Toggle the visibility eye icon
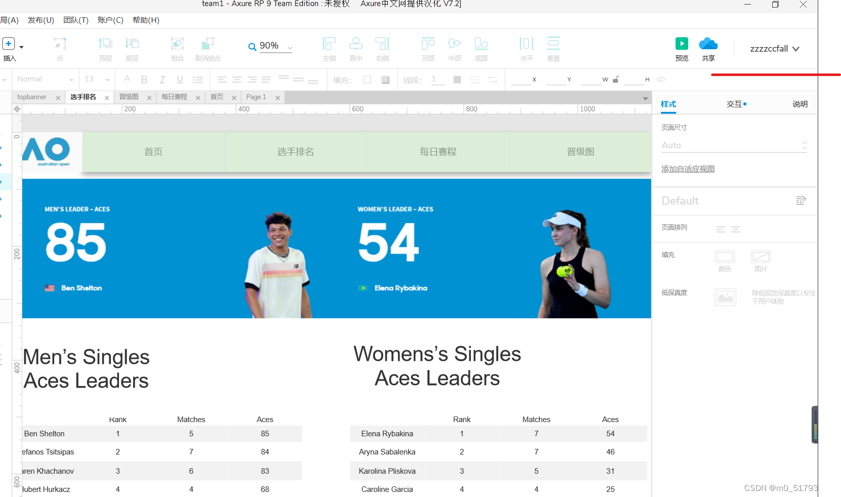The height and width of the screenshot is (497, 841). click(x=661, y=79)
